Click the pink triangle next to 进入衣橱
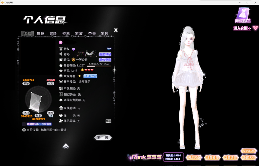 [255, 28]
